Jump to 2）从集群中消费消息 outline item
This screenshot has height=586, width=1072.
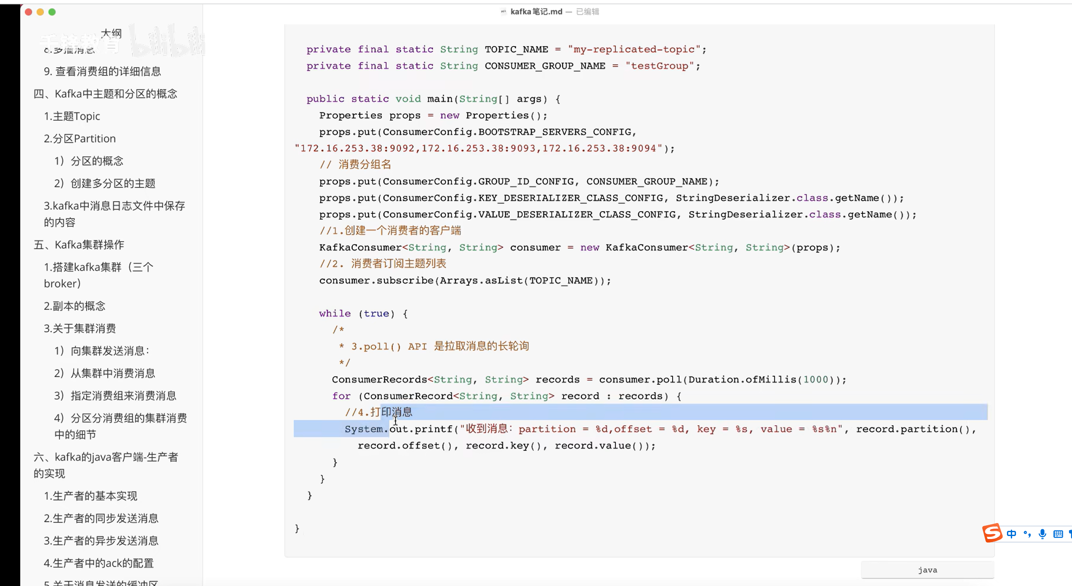point(105,373)
